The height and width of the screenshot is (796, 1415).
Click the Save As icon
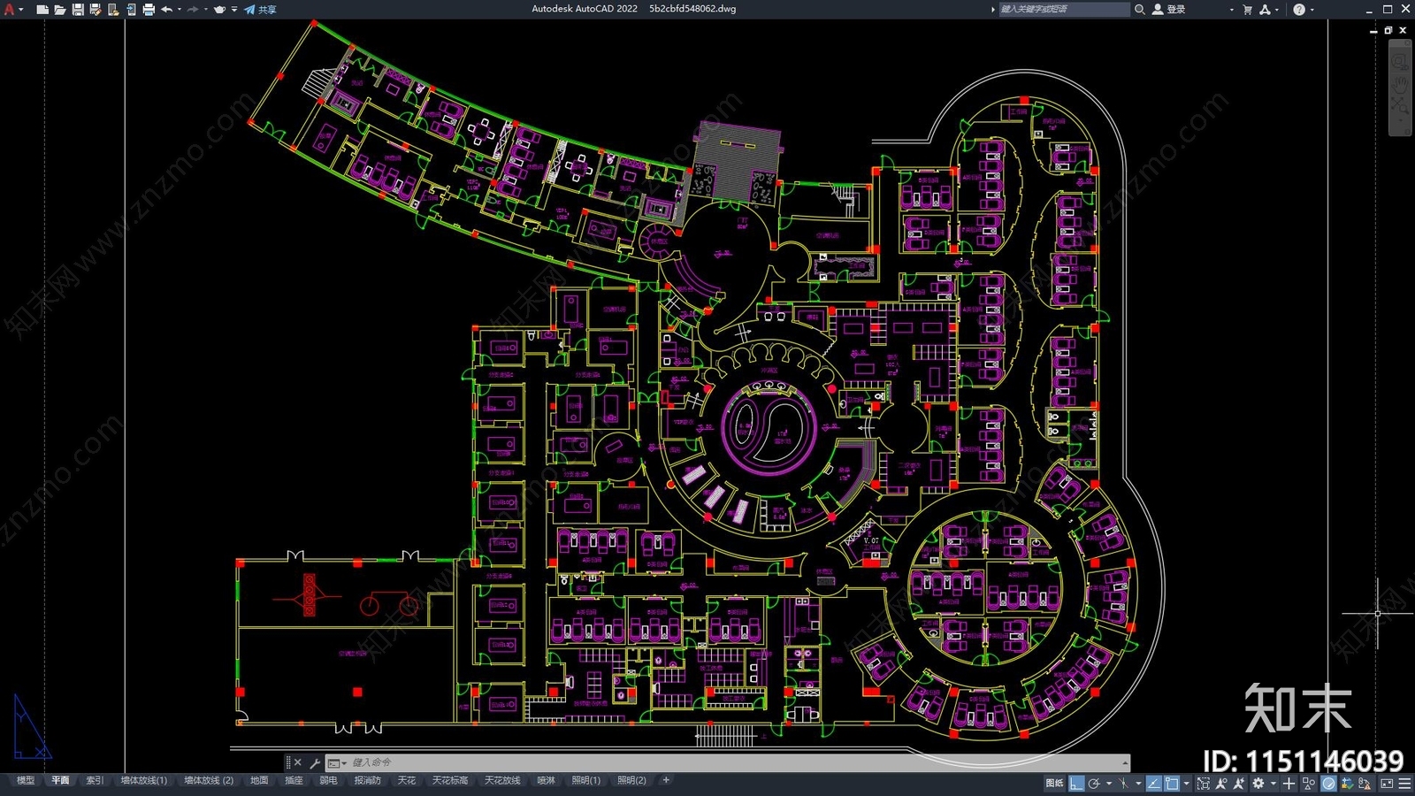(x=95, y=9)
